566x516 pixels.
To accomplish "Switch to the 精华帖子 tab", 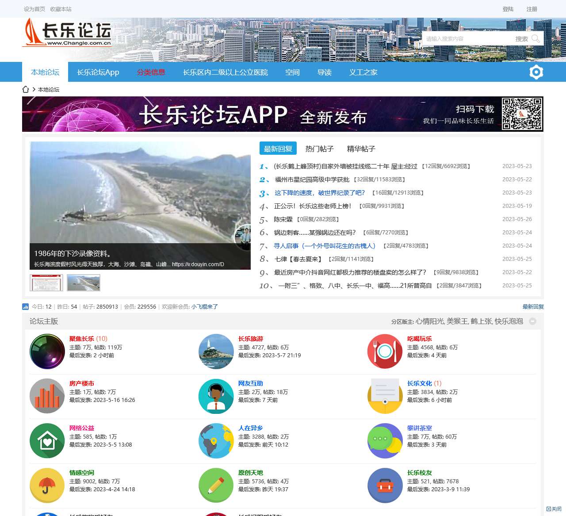I will [x=361, y=149].
